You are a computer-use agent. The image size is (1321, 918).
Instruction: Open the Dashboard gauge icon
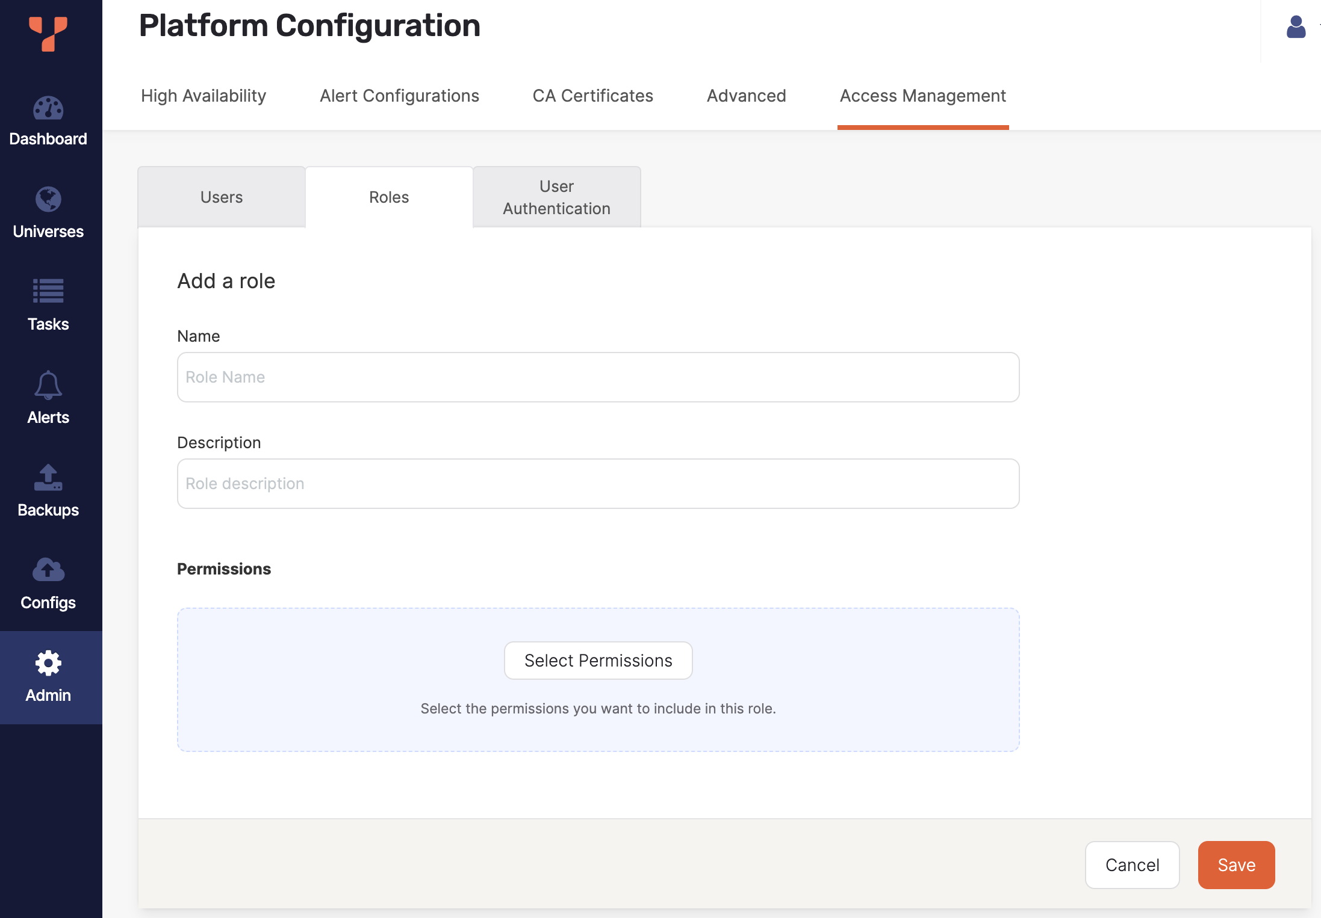tap(48, 109)
